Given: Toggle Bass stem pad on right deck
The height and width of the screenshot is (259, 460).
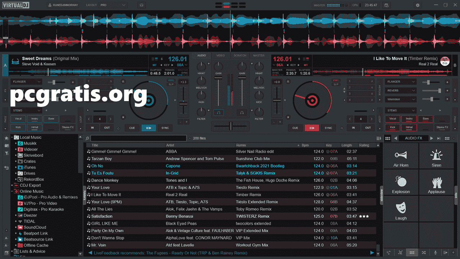Looking at the screenshot, I should click(x=426, y=119).
